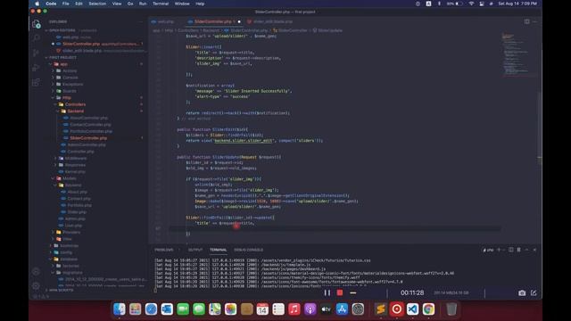Open the Selection menu
The width and height of the screenshot is (571, 321).
(97, 4)
